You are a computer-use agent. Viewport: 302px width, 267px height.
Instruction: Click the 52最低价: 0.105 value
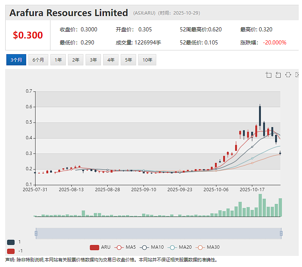click(199, 43)
